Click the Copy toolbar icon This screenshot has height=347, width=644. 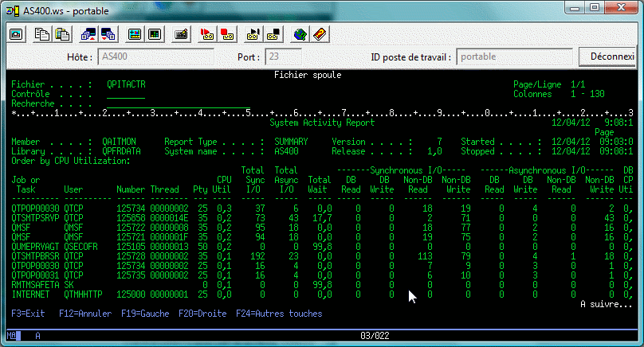pos(42,34)
